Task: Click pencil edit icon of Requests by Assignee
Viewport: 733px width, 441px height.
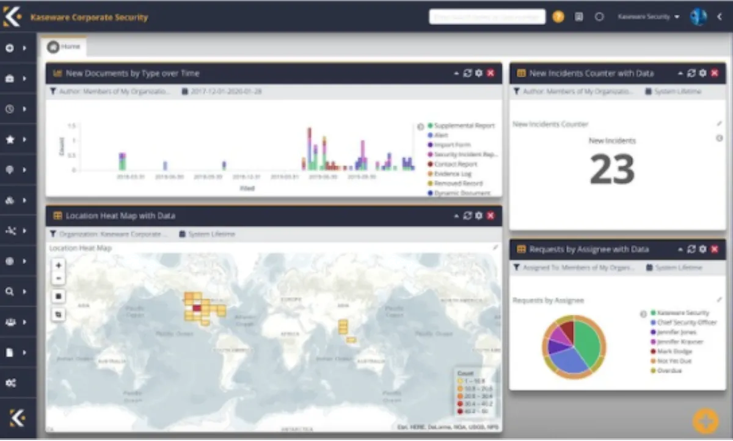Action: coord(719,300)
